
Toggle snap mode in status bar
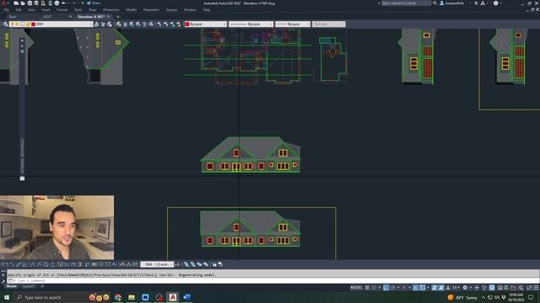click(374, 288)
